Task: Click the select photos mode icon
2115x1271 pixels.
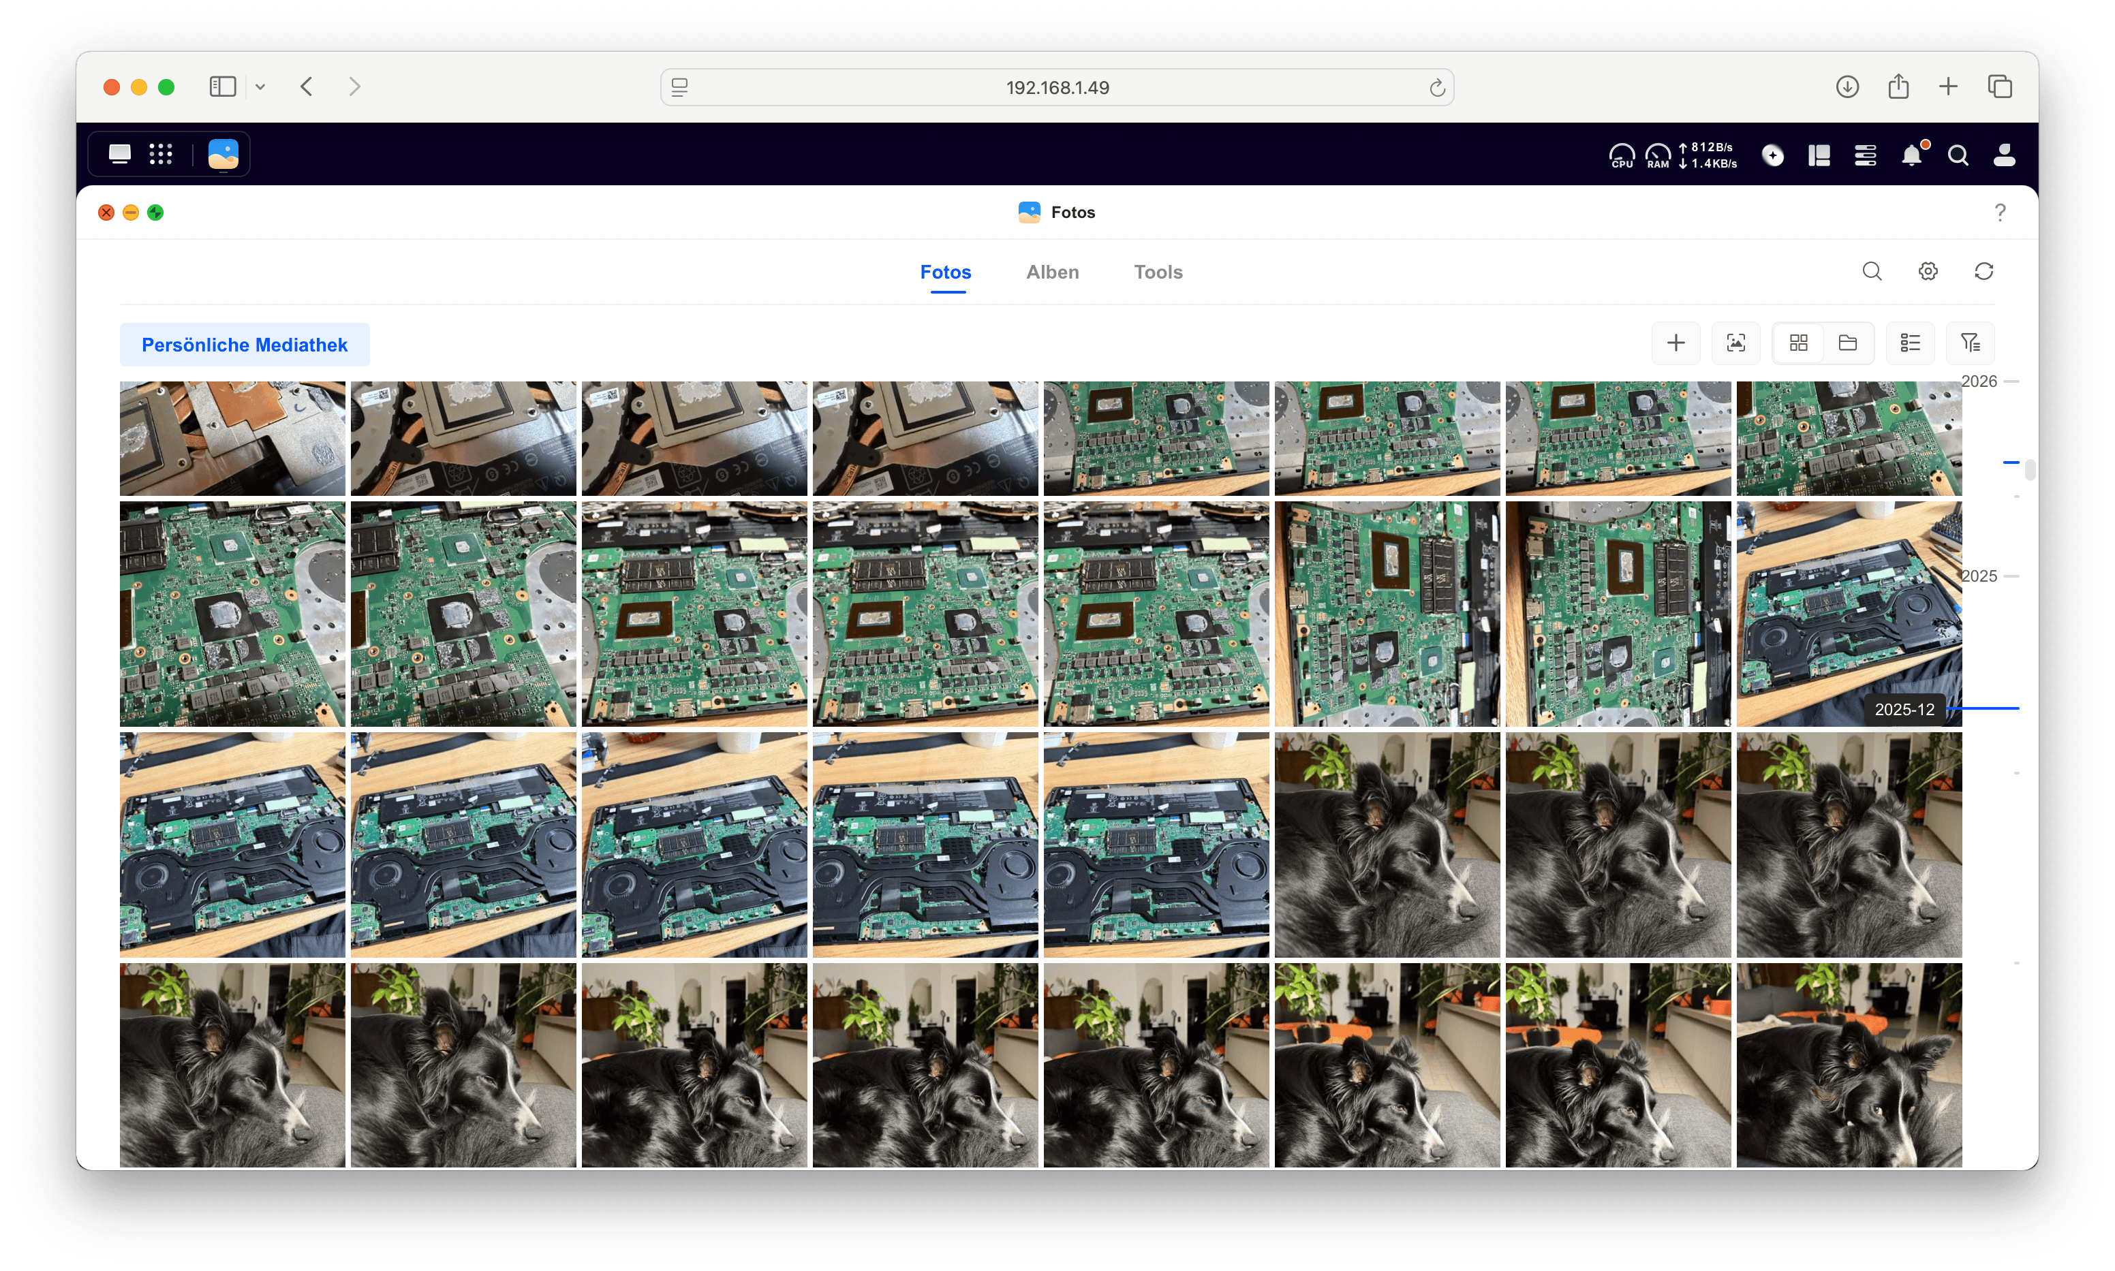Action: [x=1735, y=343]
